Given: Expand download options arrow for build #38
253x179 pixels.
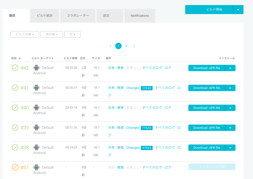Looking at the screenshot, I should click(x=230, y=148).
